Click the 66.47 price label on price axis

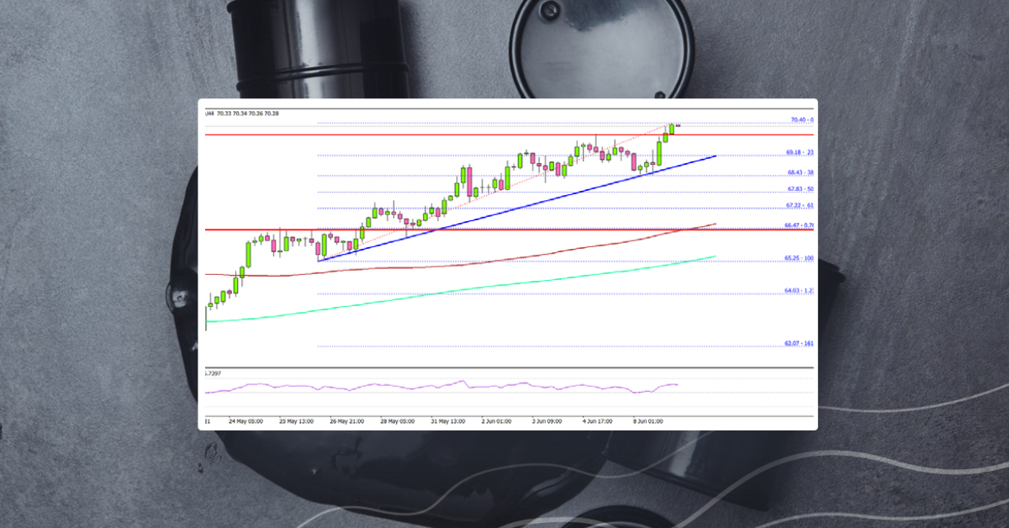coord(797,223)
